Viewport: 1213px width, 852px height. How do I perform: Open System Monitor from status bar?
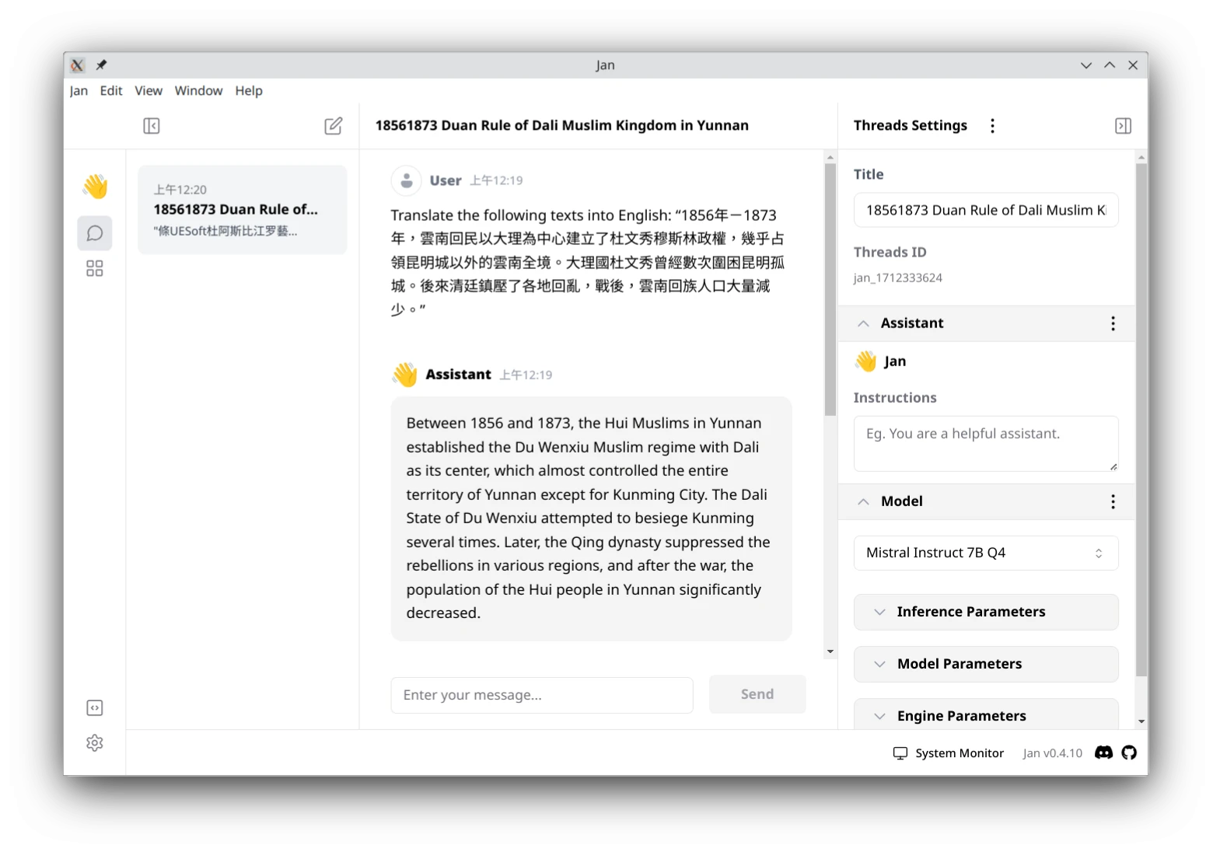949,753
